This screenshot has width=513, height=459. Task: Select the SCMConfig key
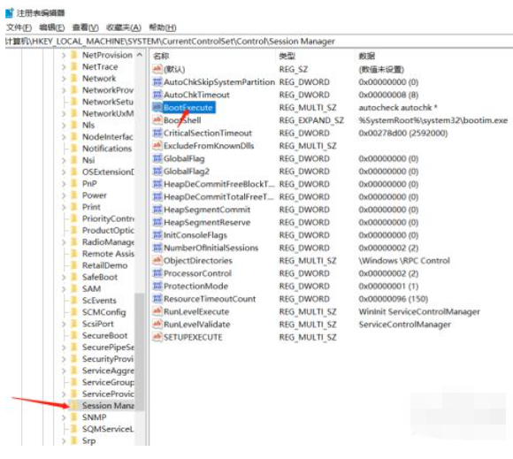[x=104, y=312]
